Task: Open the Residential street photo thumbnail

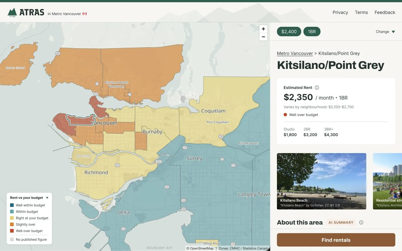Action: pos(387,181)
